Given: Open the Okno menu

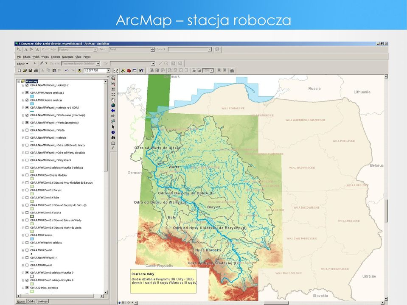Looking at the screenshot, I should (78, 57).
